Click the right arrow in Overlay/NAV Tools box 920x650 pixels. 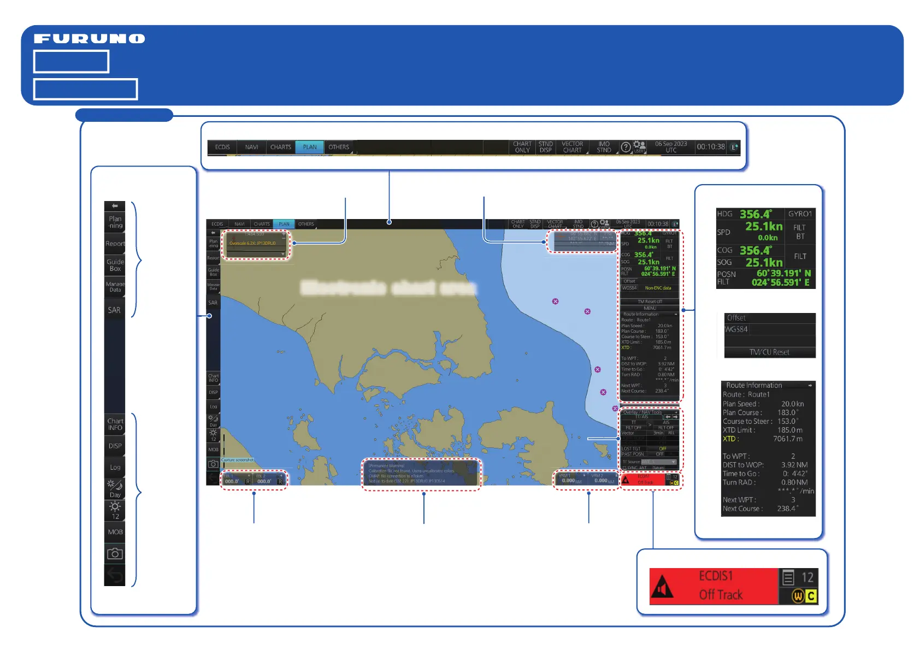(x=675, y=417)
